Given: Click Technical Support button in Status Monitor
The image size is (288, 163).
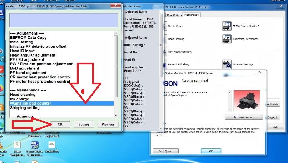Looking at the screenshot, I should pyautogui.click(x=244, y=117).
